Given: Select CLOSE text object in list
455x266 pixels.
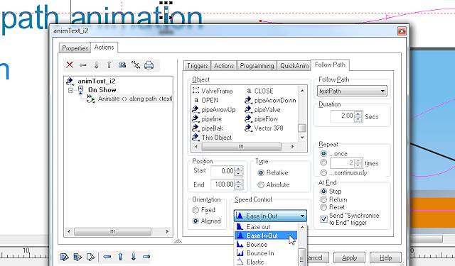Looking at the screenshot, I should (259, 91).
